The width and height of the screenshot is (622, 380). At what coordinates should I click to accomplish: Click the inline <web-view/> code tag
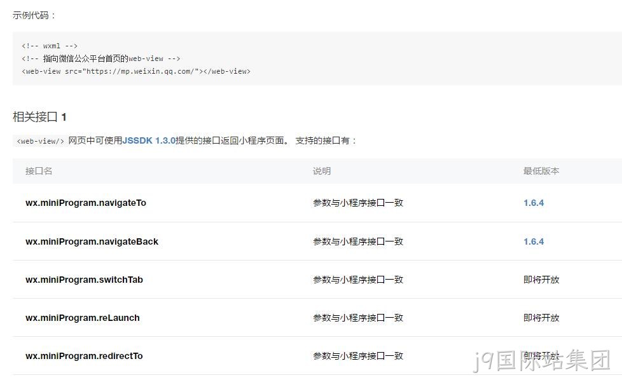click(x=40, y=141)
